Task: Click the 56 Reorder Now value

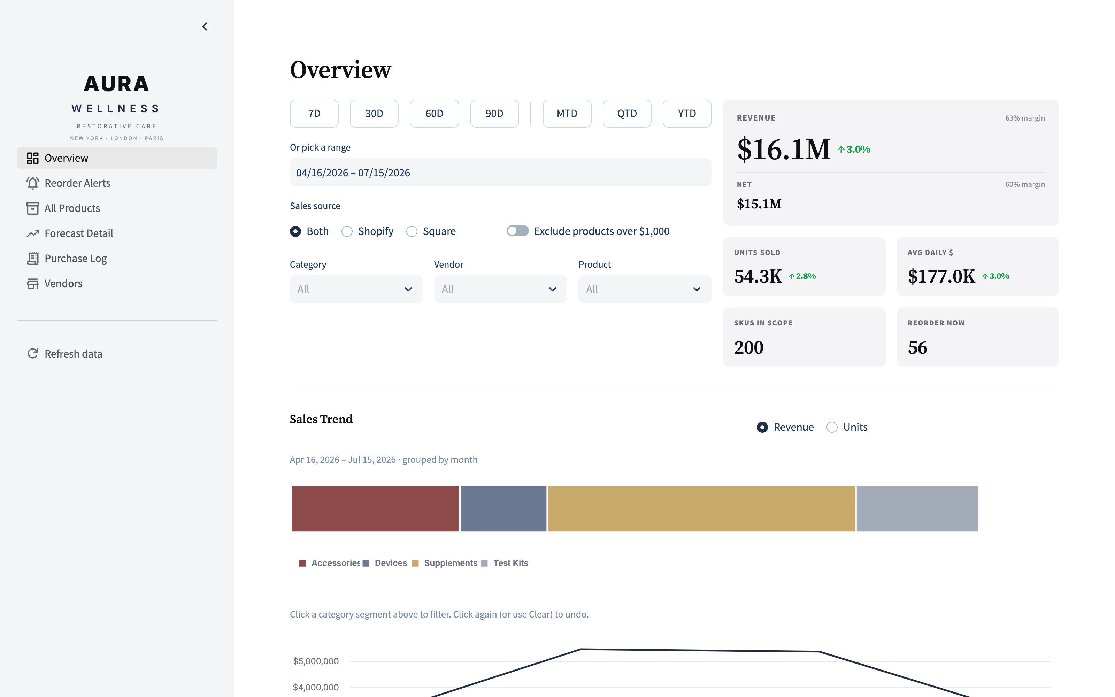Action: [917, 347]
